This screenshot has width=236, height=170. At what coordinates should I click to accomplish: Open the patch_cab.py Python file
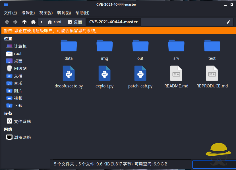click(x=140, y=73)
